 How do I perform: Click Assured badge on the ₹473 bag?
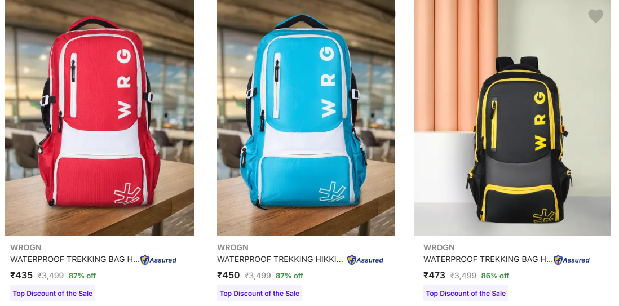[x=571, y=260]
